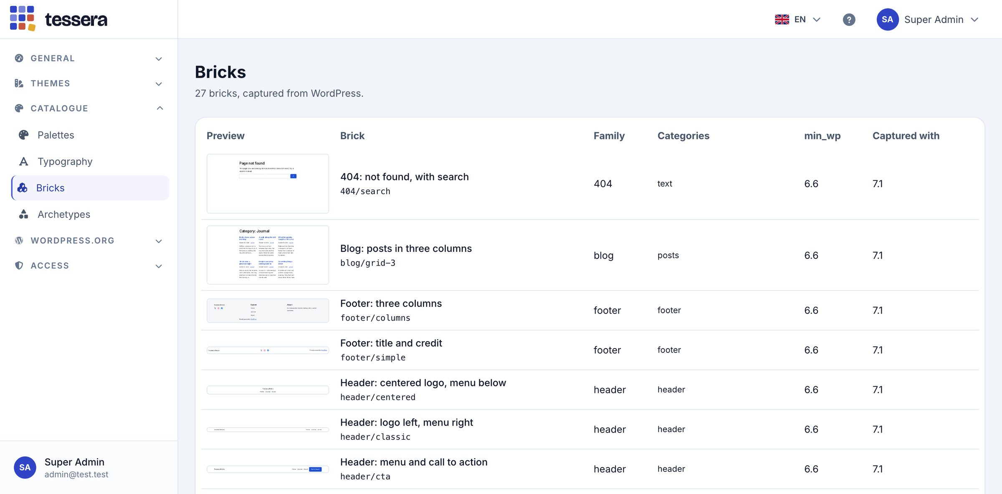1002x494 pixels.
Task: Expand the General section chevron
Action: tap(159, 59)
